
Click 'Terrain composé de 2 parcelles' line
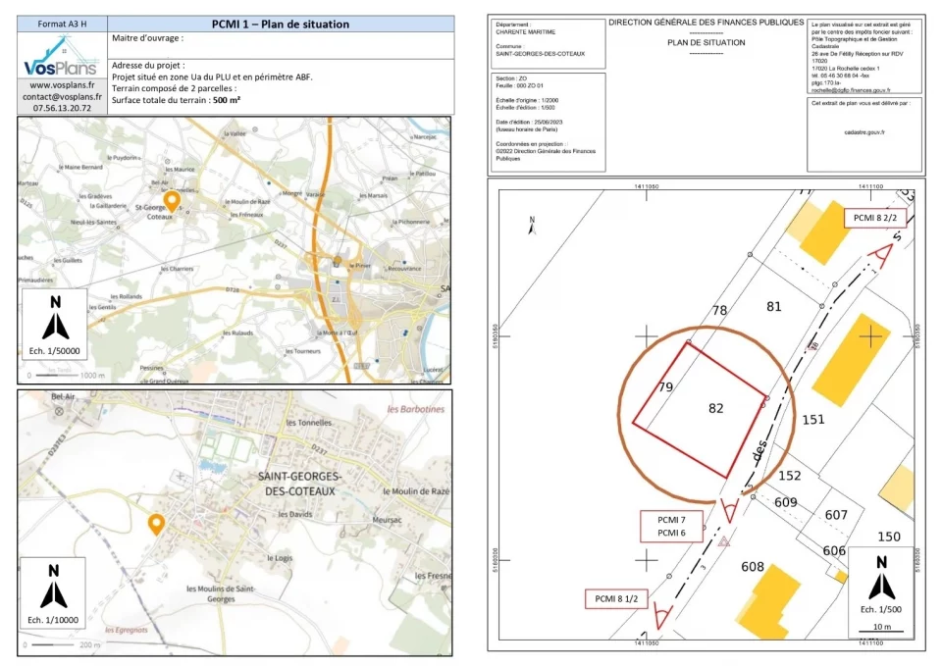click(x=175, y=88)
